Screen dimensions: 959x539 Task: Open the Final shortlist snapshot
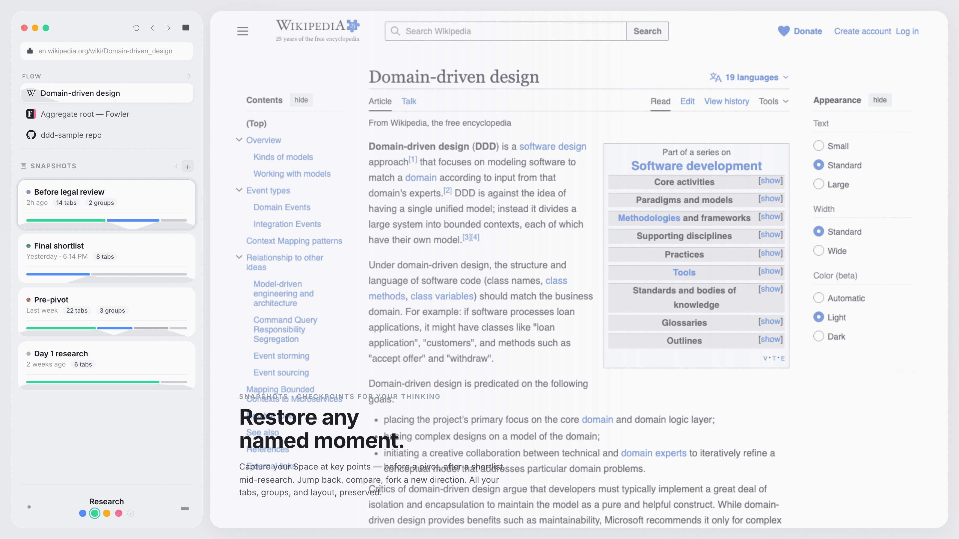107,258
